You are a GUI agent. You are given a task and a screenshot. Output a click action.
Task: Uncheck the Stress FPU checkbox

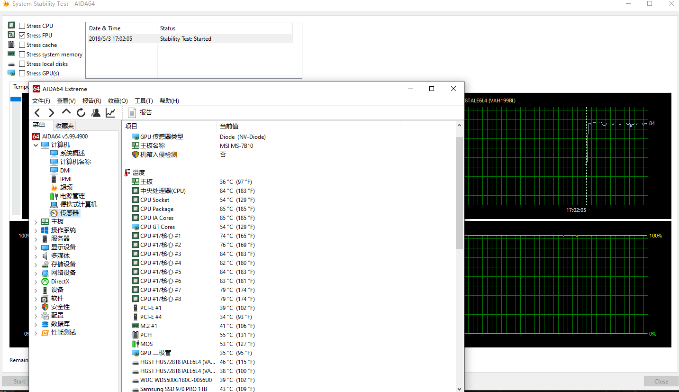tap(22, 35)
